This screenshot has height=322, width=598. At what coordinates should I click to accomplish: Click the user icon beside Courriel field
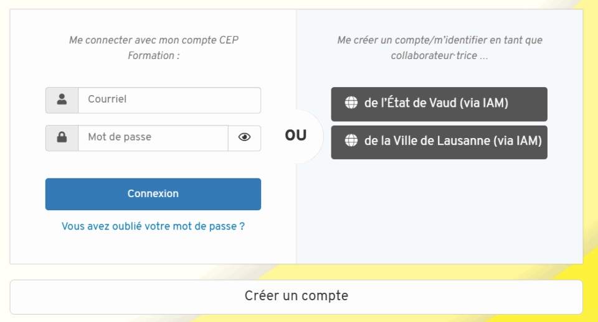click(x=62, y=99)
